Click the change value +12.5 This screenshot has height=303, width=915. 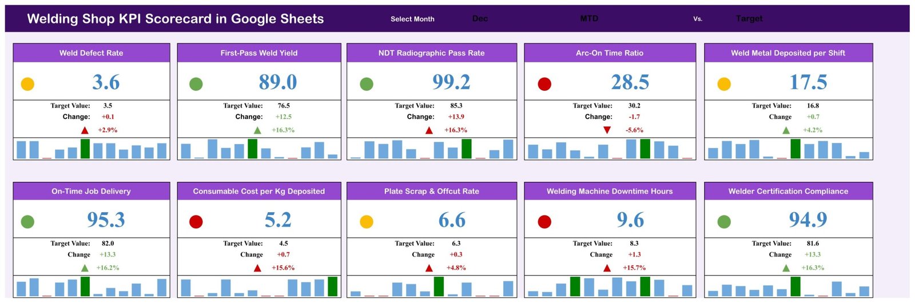pyautogui.click(x=284, y=117)
